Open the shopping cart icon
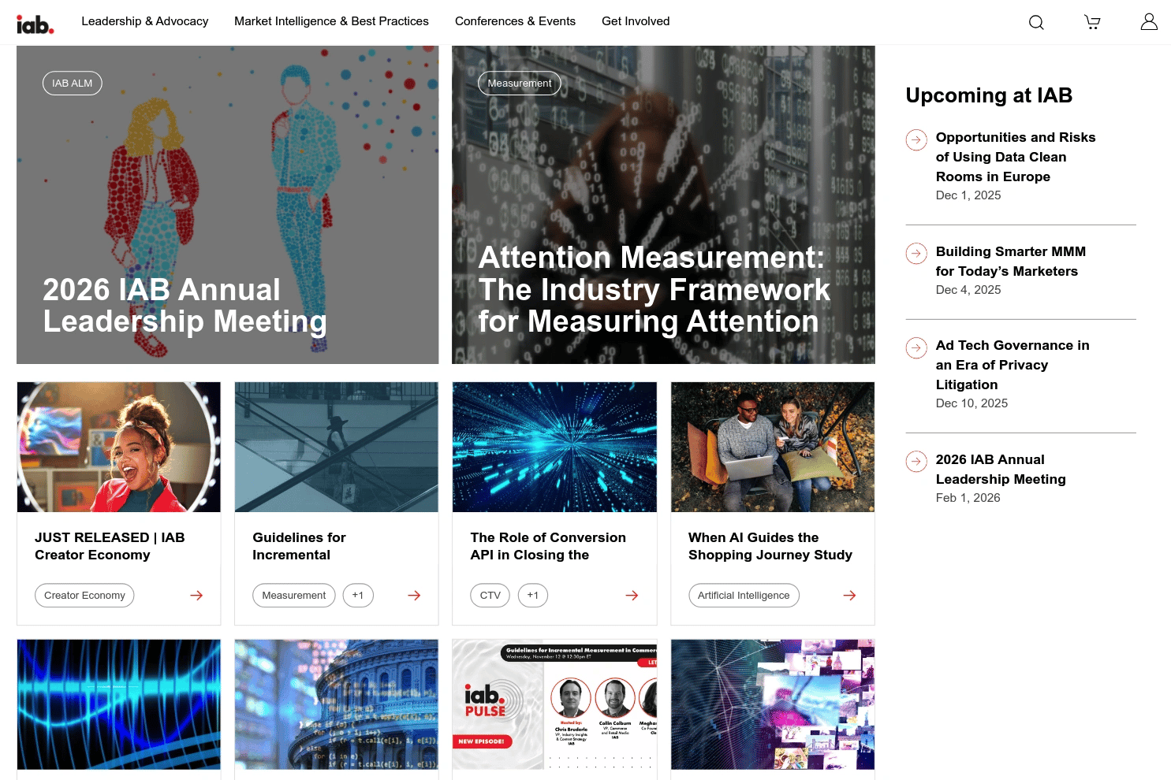Image resolution: width=1171 pixels, height=780 pixels. click(x=1092, y=22)
